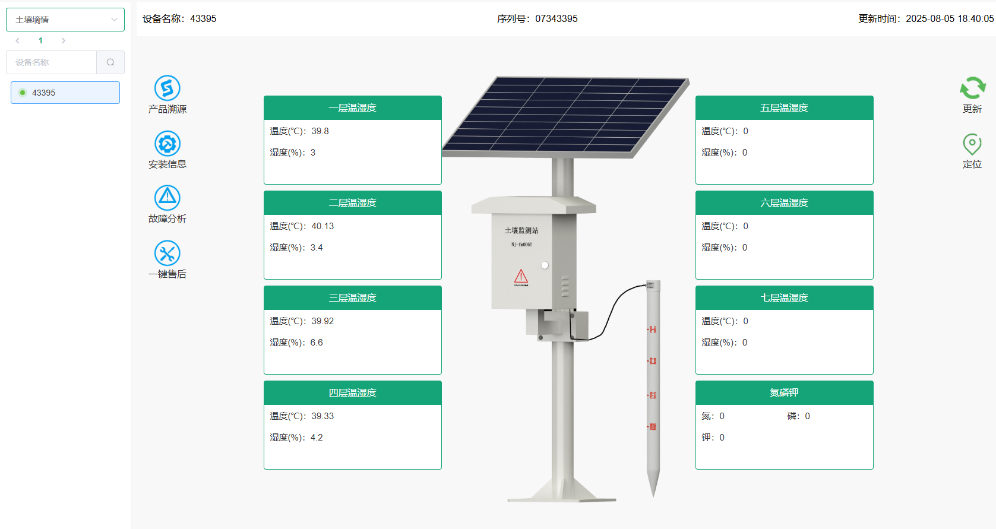Click the 一层温湿度 panel header

point(352,108)
